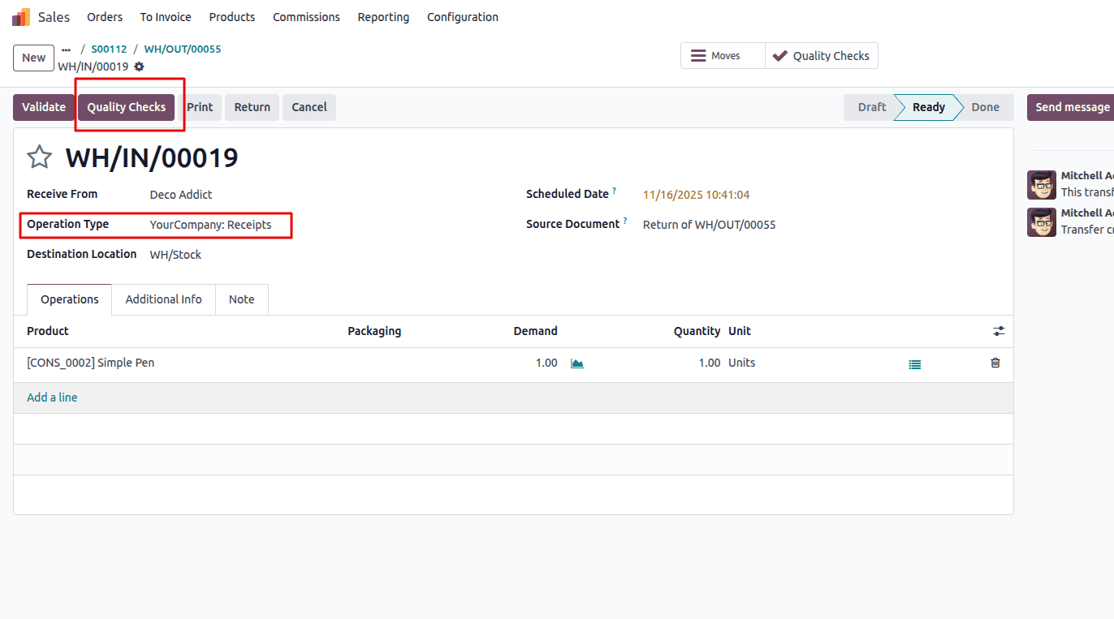Click Mitchell Admin's avatar in the chatter

tap(1042, 184)
